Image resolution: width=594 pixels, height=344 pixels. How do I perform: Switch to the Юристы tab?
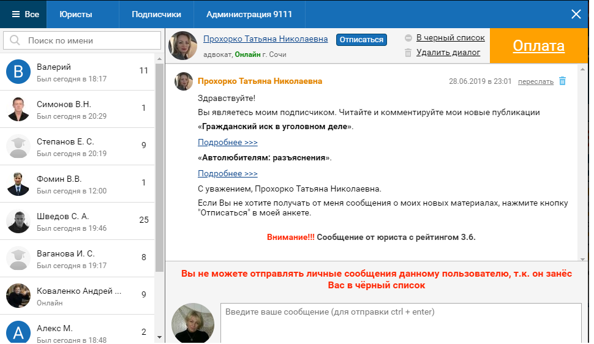click(76, 14)
